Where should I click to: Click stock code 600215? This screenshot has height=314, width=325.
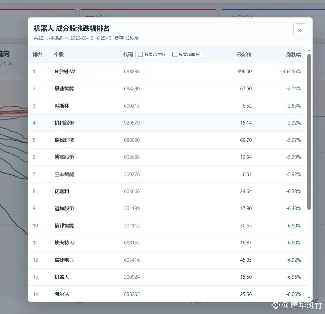[132, 106]
